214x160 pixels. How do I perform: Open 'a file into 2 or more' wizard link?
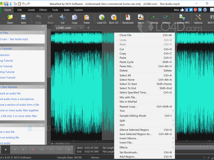[18, 116]
